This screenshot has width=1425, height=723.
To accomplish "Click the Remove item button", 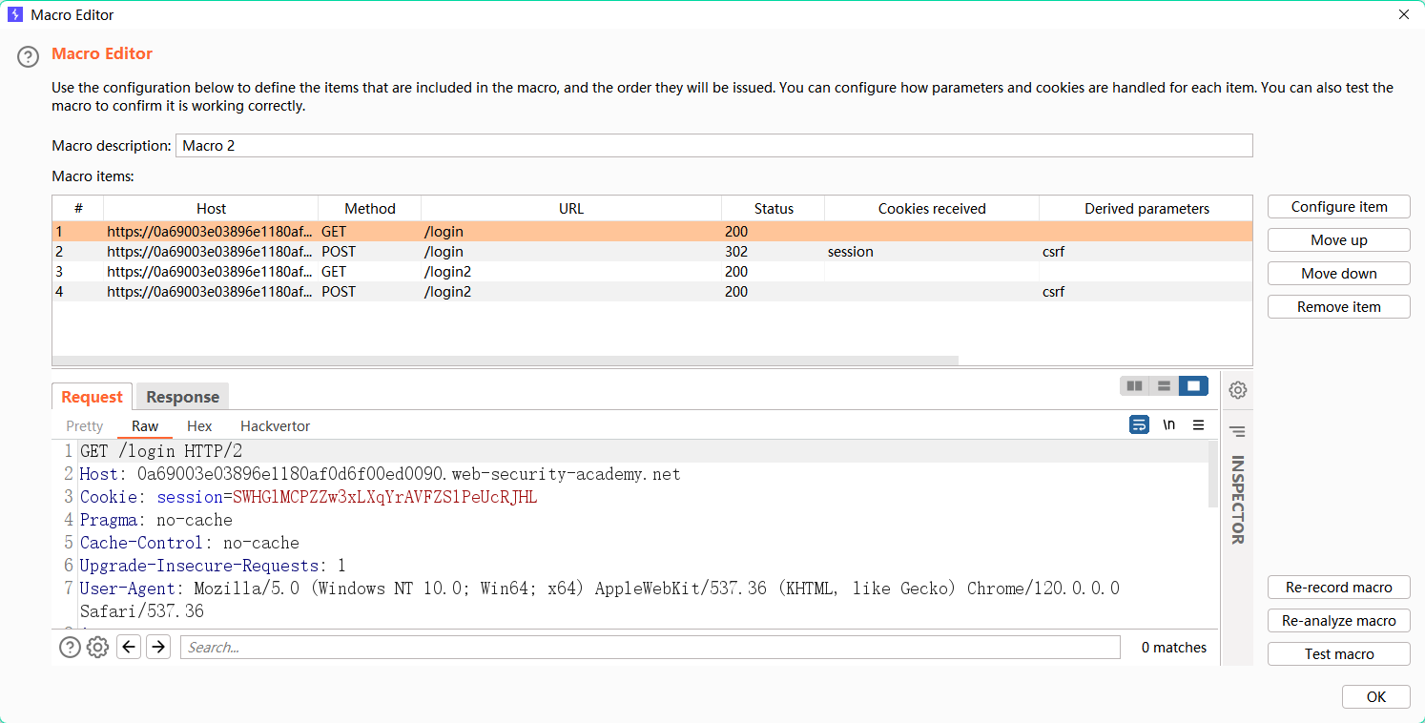I will 1338,307.
